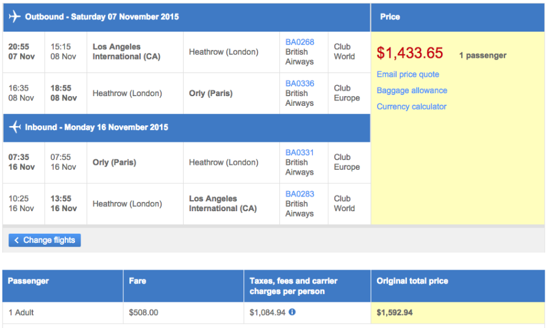Launch the Currency calculator link
This screenshot has width=549, height=328.
tap(411, 106)
